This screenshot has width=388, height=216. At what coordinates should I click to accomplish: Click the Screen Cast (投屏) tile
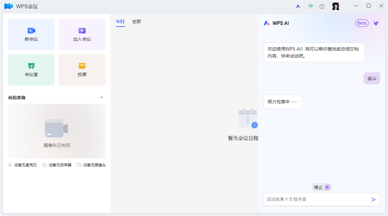point(82,70)
